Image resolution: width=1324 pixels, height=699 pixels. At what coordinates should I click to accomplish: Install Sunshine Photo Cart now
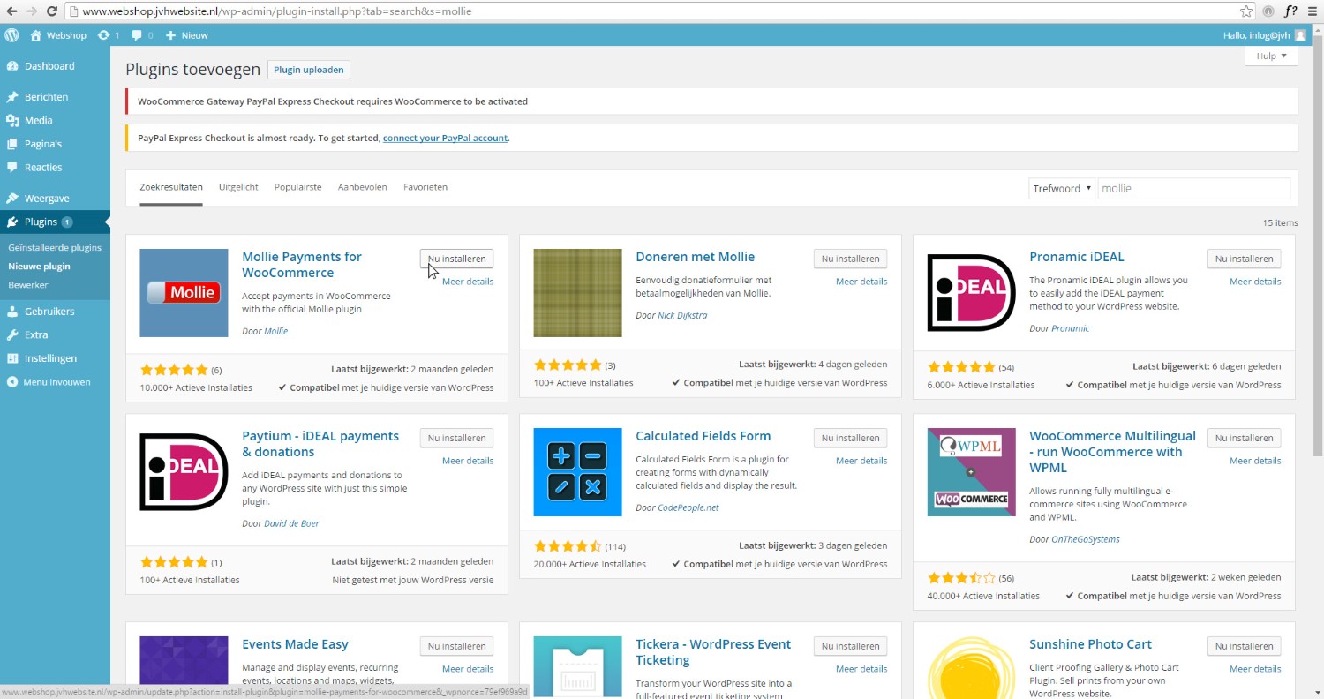[x=1244, y=646]
